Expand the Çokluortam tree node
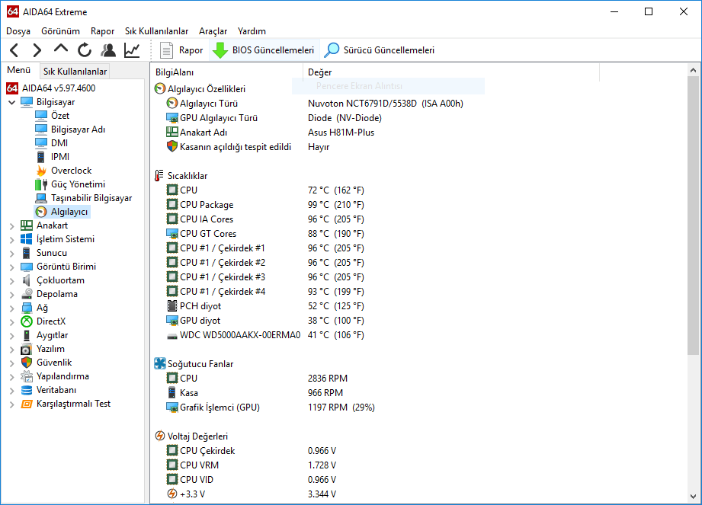This screenshot has height=505, width=702. tap(12, 281)
